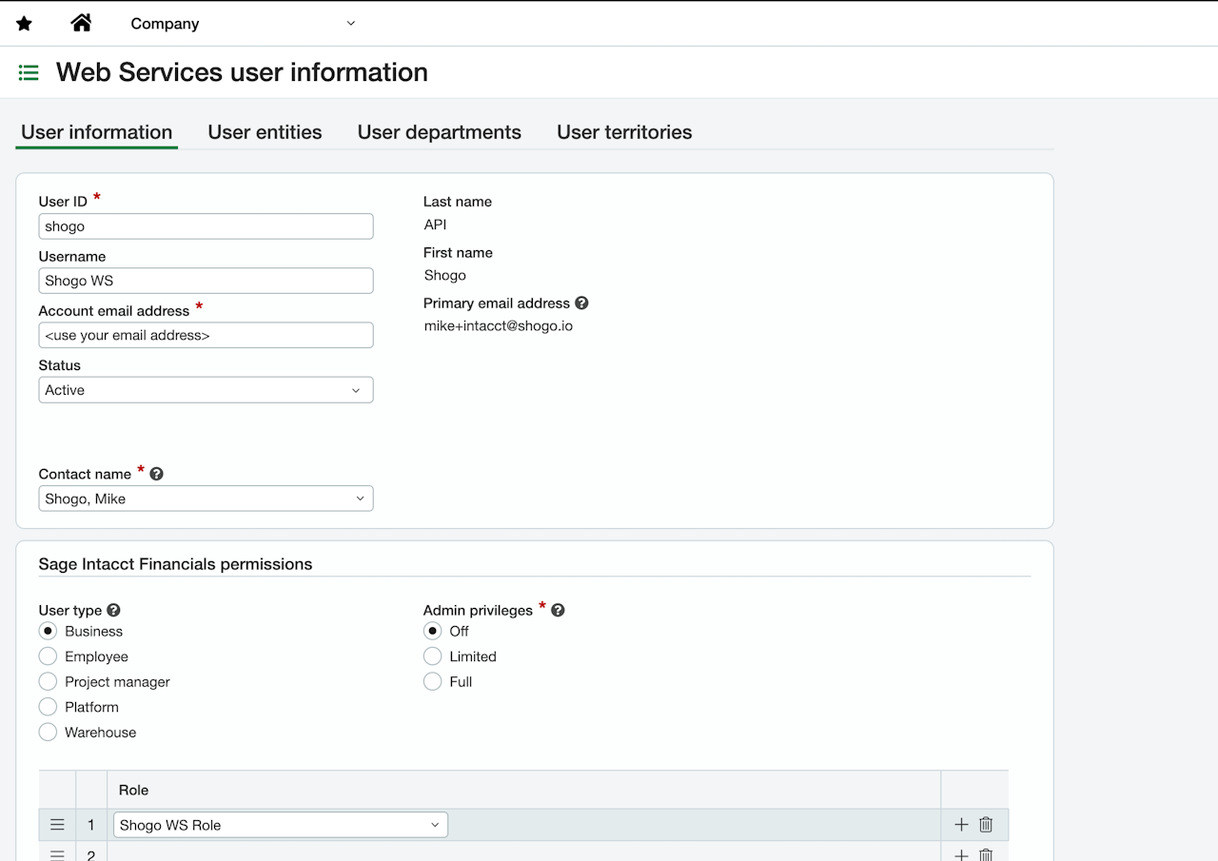This screenshot has height=861, width=1218.
Task: Set Admin privileges to Full
Action: (432, 681)
